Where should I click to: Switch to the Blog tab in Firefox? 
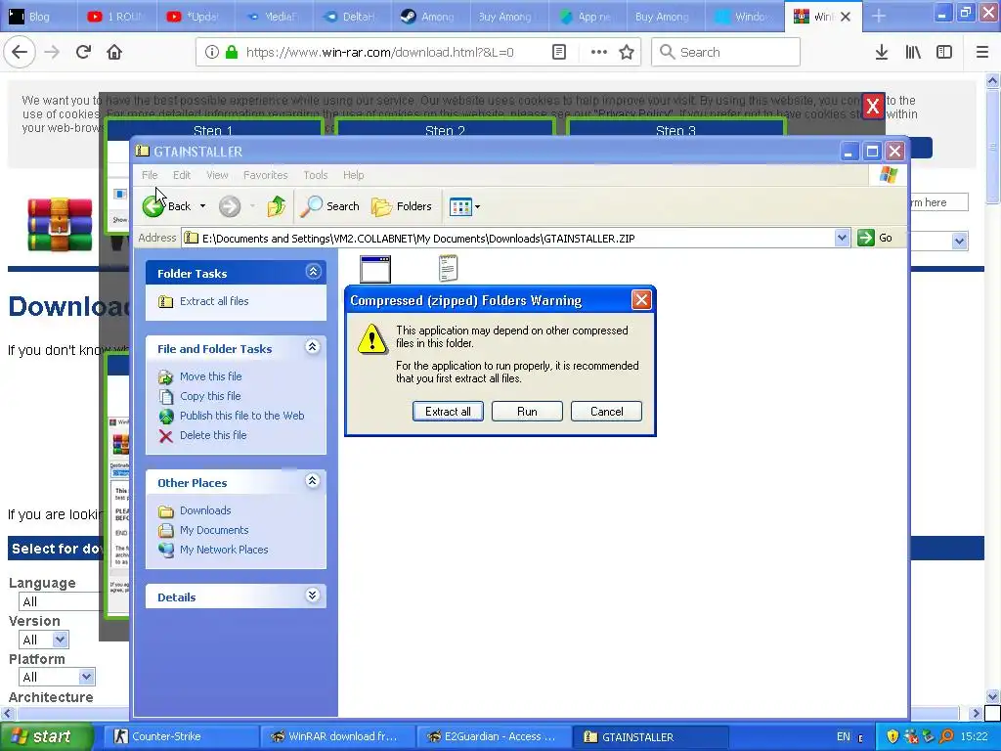pos(38,17)
